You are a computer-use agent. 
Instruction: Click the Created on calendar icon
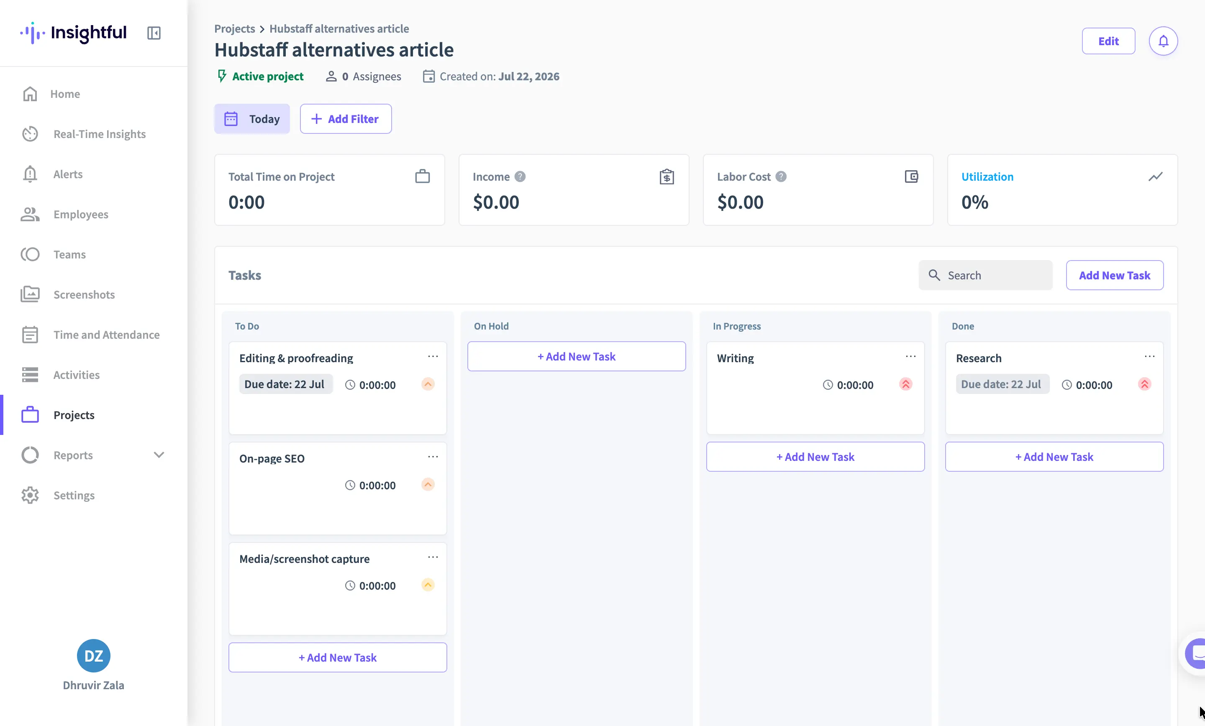pos(428,76)
